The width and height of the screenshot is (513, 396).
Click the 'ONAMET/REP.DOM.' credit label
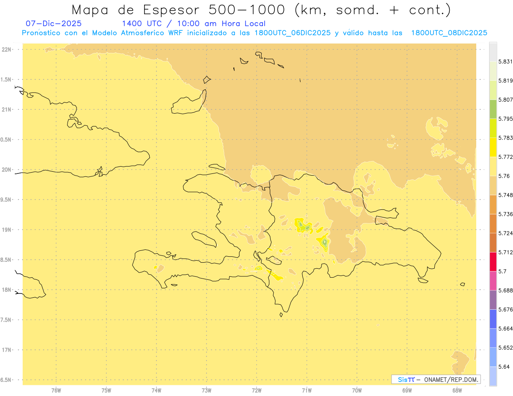coord(451,379)
